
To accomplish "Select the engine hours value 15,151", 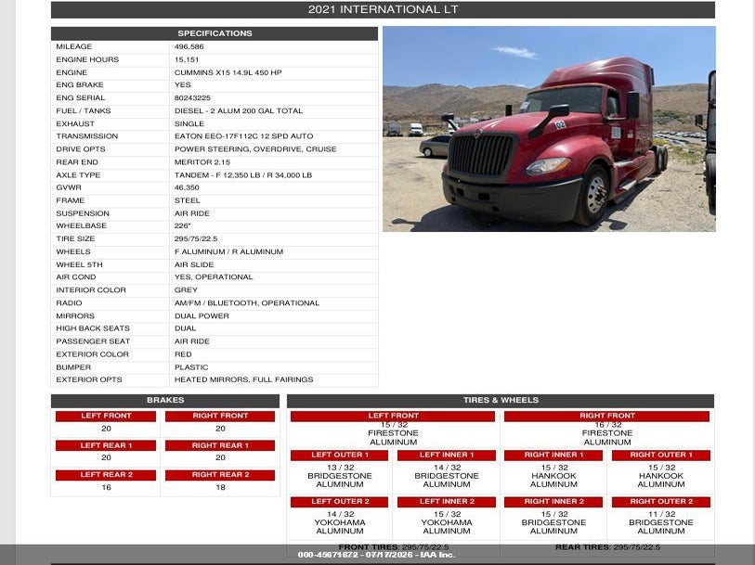I will 187,59.
